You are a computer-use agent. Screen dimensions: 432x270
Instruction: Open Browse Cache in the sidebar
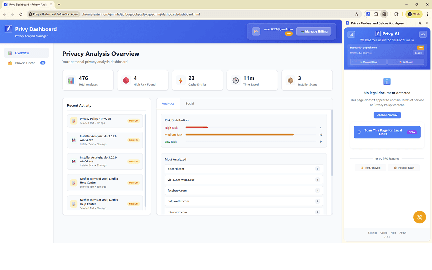[x=25, y=63]
